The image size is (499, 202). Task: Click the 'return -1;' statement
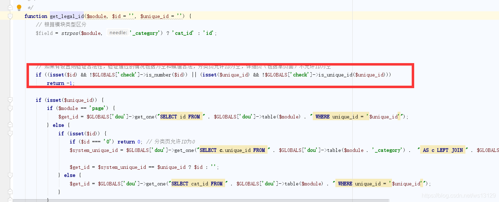[61, 83]
